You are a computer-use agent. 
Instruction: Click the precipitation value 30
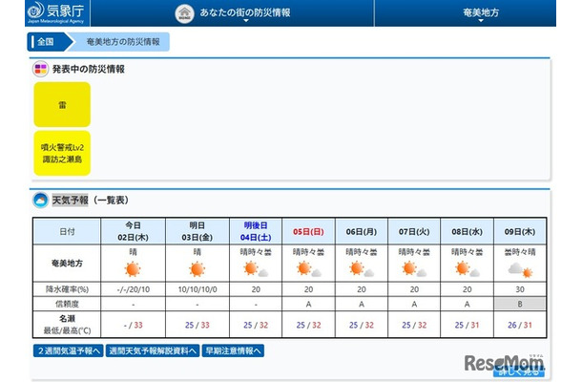(520, 289)
